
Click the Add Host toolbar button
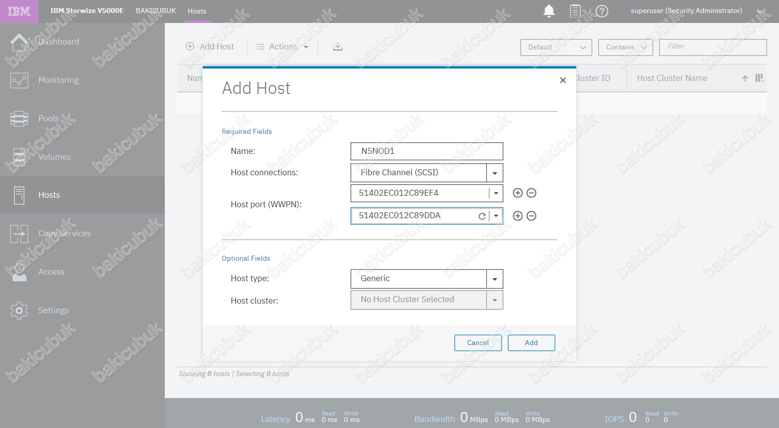click(210, 46)
